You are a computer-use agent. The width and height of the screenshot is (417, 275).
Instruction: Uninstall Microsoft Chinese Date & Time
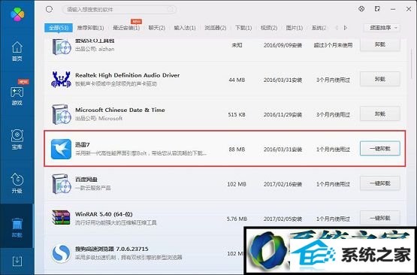pyautogui.click(x=380, y=114)
